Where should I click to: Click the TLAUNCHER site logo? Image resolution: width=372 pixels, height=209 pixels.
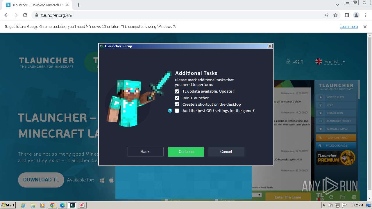point(46,62)
